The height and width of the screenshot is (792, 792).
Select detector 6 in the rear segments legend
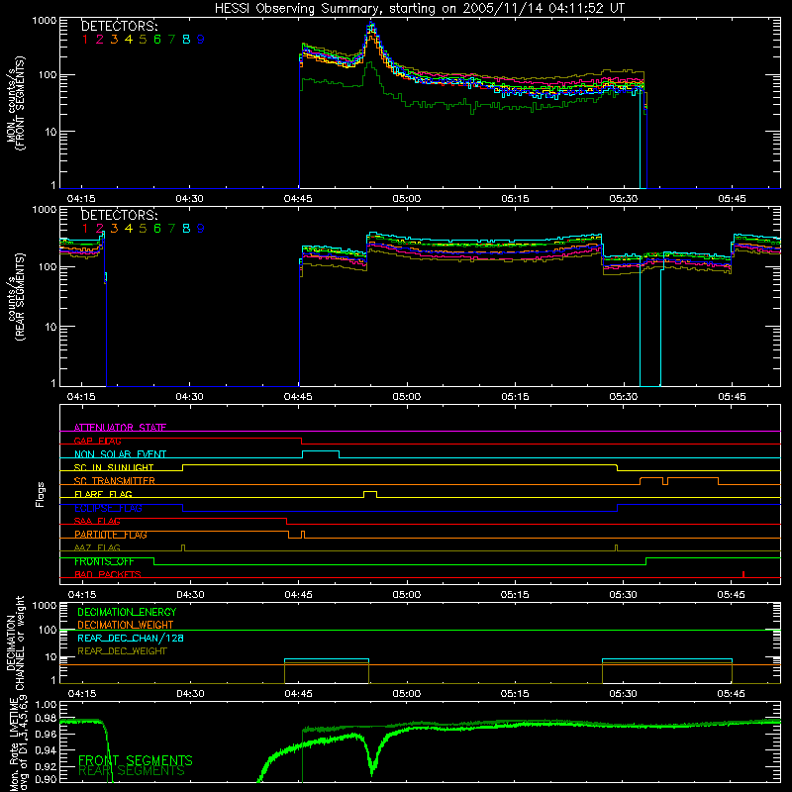click(157, 229)
